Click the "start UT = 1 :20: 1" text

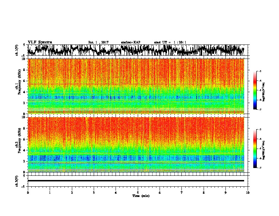170,42
